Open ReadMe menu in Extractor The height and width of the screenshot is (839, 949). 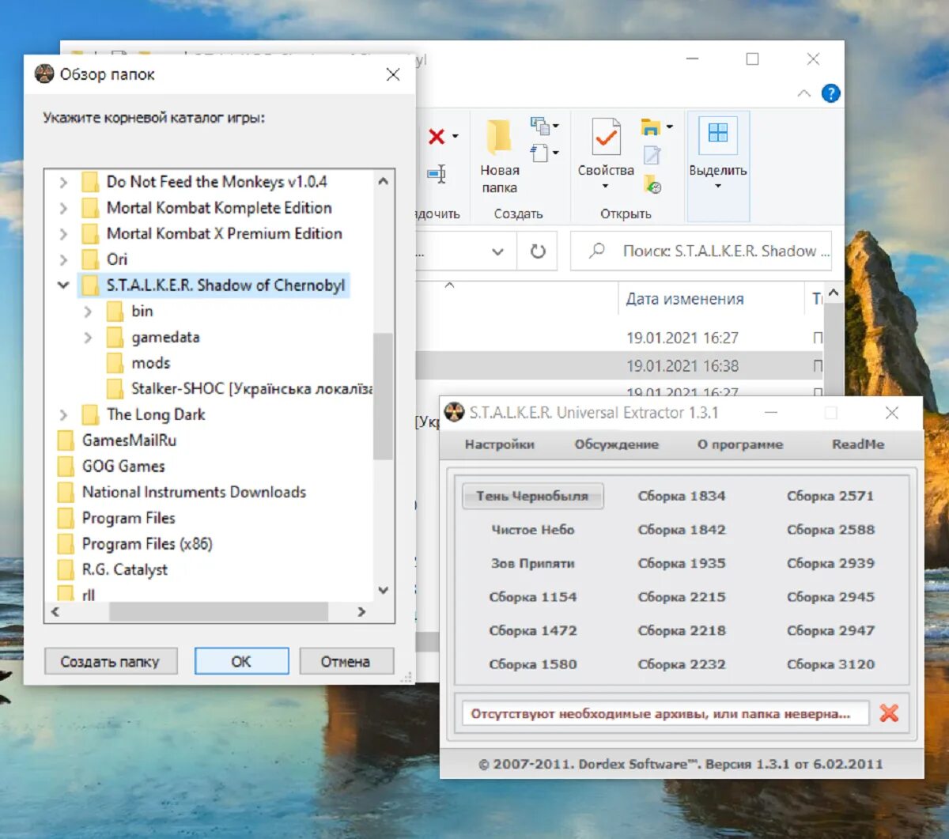[858, 444]
